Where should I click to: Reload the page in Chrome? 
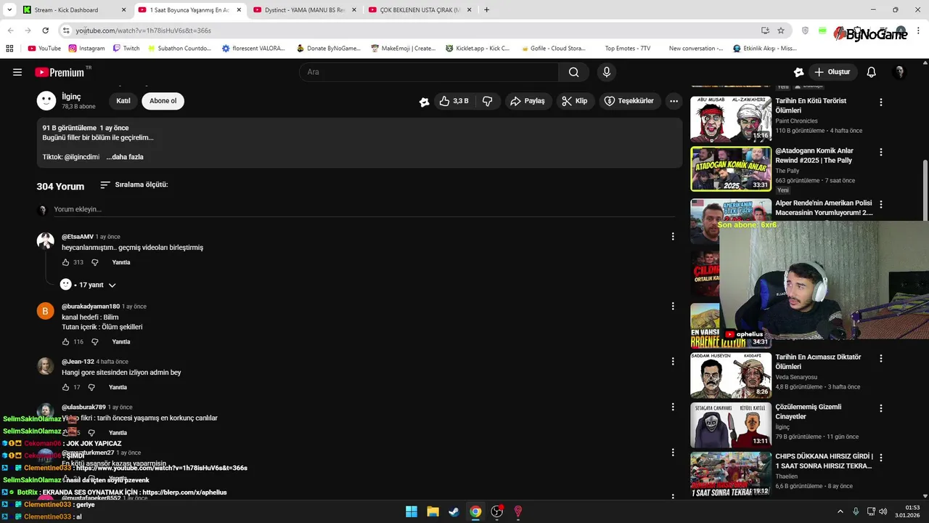tap(45, 31)
